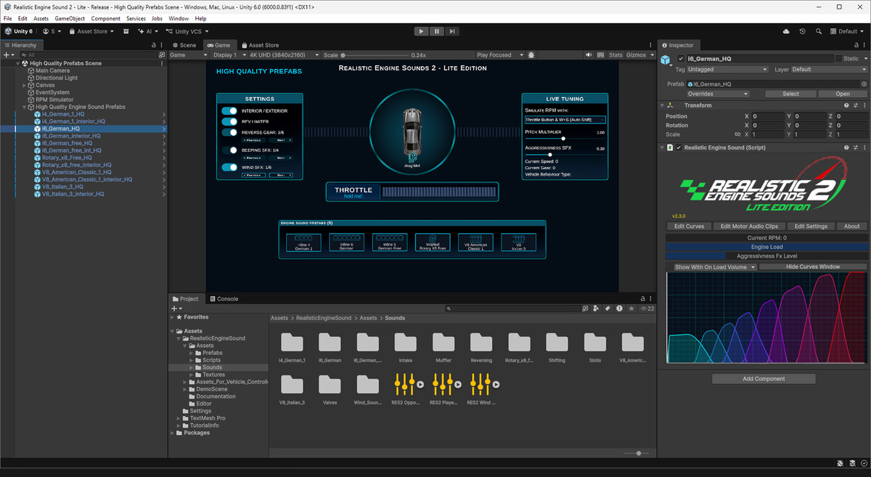871x477 pixels.
Task: Toggle the i6_German_HQ active checkbox
Action: (x=681, y=59)
